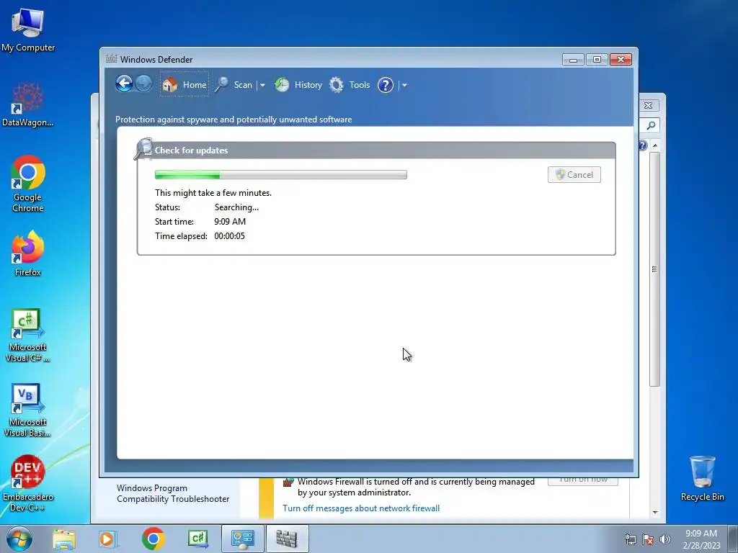The width and height of the screenshot is (738, 553).
Task: Open Windows Media Player from the taskbar
Action: (x=108, y=539)
